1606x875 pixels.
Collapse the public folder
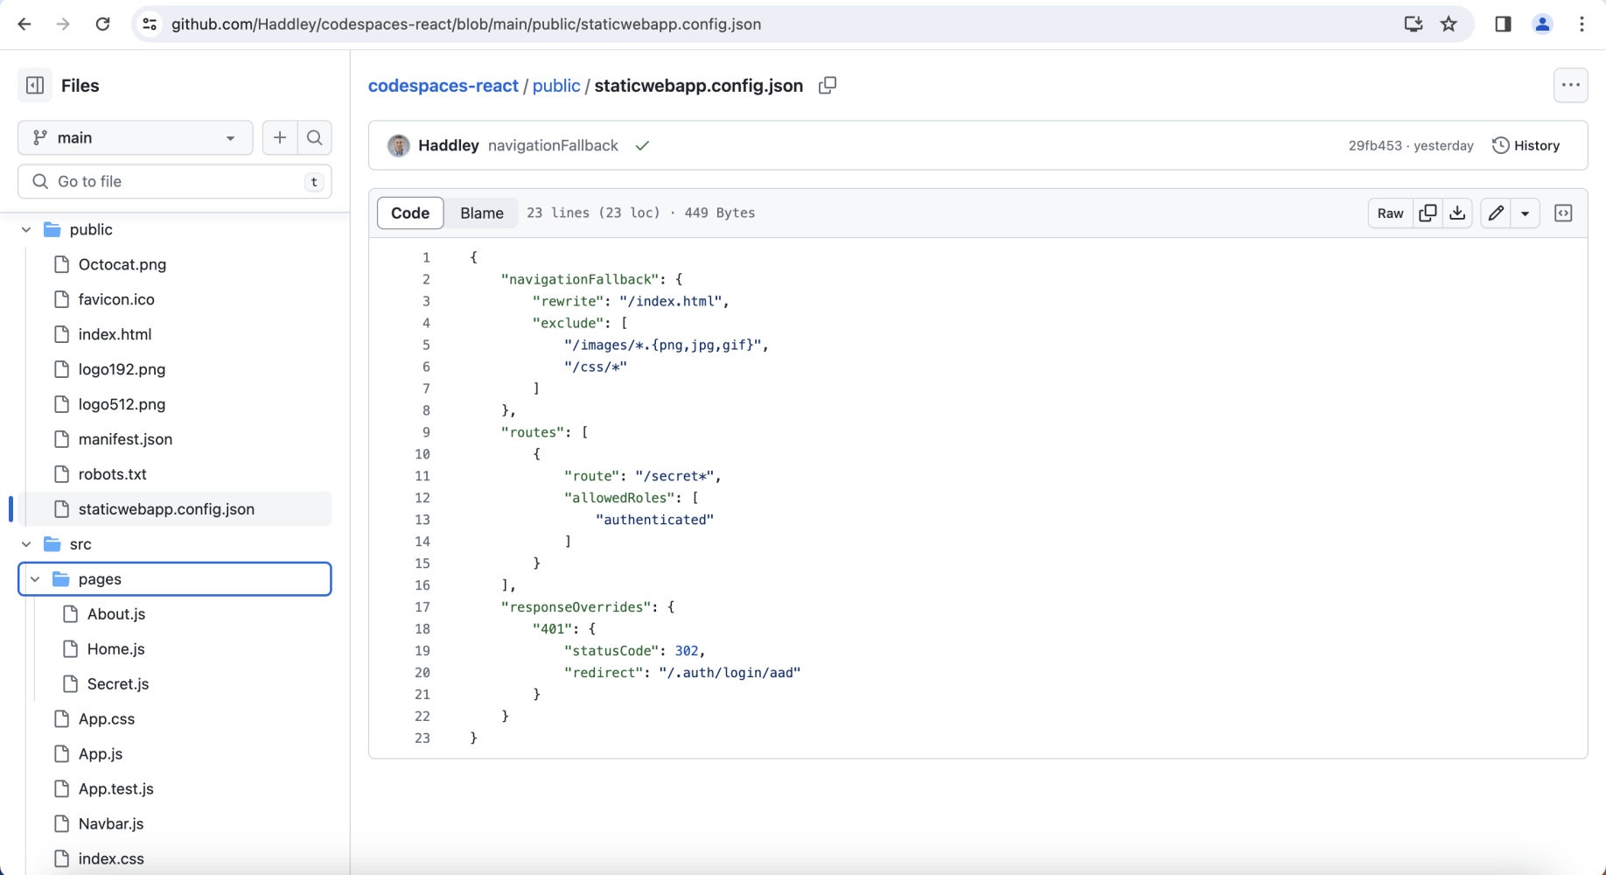click(x=26, y=229)
